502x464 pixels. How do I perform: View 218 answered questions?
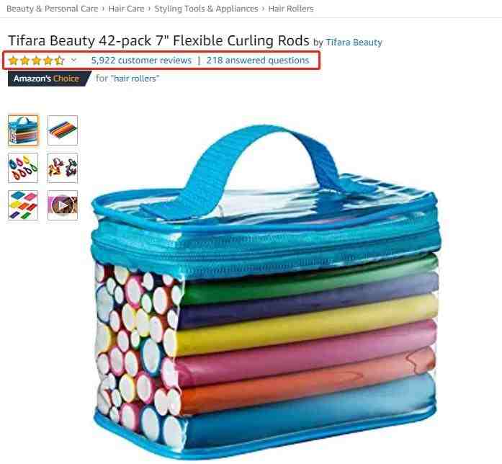coord(258,61)
